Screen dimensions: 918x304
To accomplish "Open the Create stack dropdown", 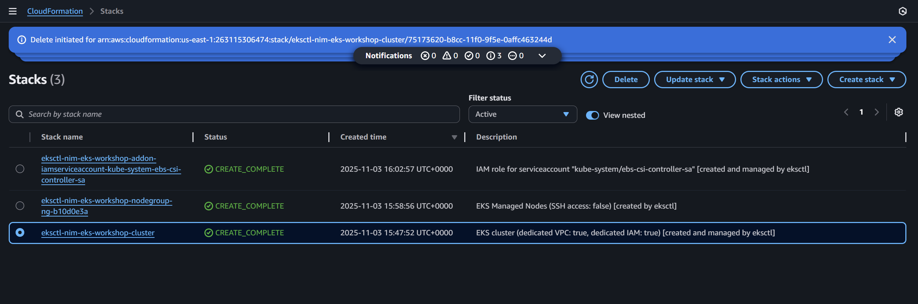I will pos(867,80).
